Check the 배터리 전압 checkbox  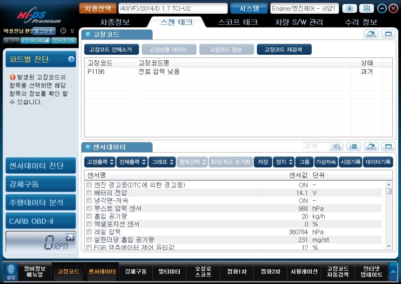pyautogui.click(x=89, y=192)
